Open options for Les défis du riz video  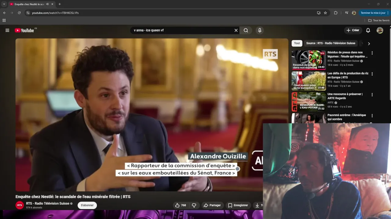coord(372,74)
